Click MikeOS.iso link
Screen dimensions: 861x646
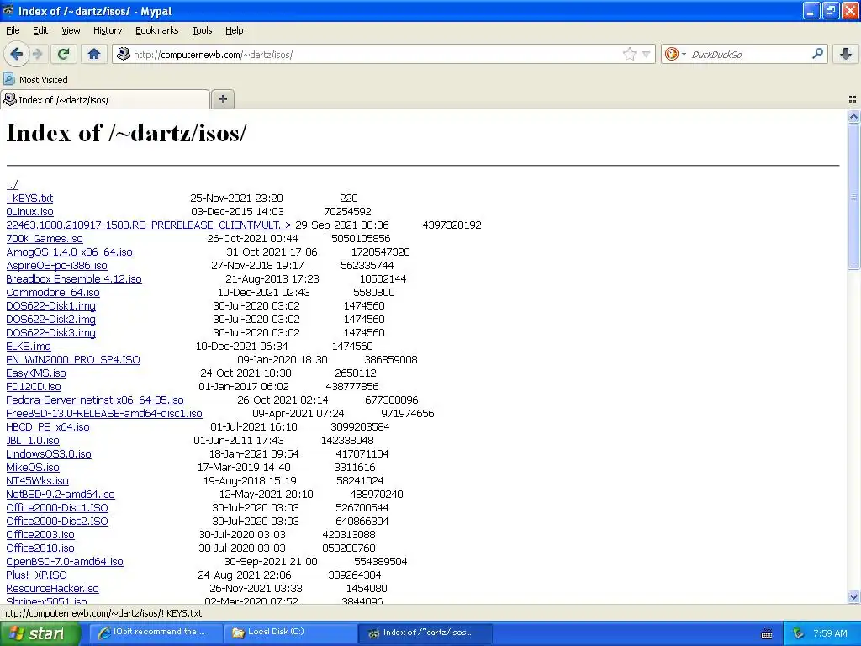[33, 467]
